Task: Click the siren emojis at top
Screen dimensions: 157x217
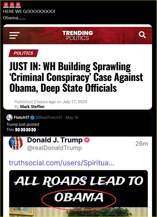Action: click(12, 5)
